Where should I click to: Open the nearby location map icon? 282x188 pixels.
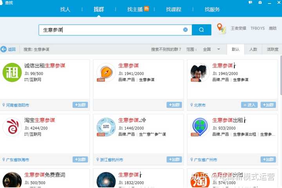click(221, 29)
